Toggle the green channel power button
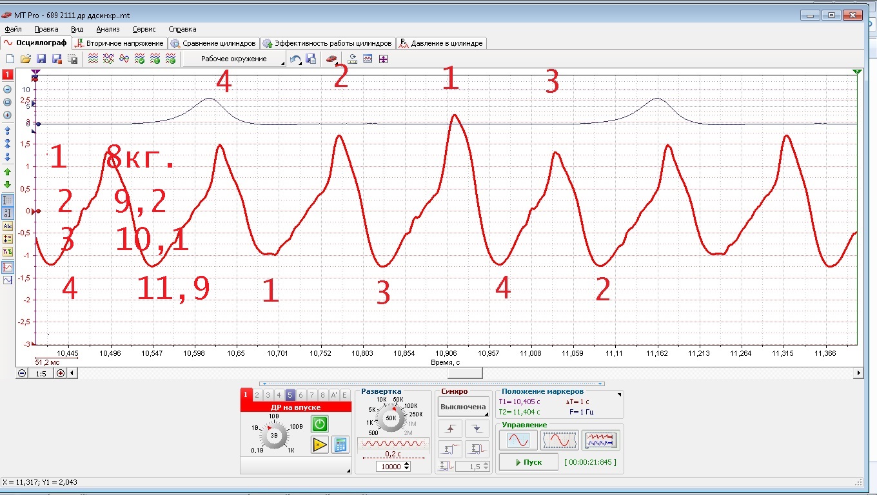 coord(320,423)
